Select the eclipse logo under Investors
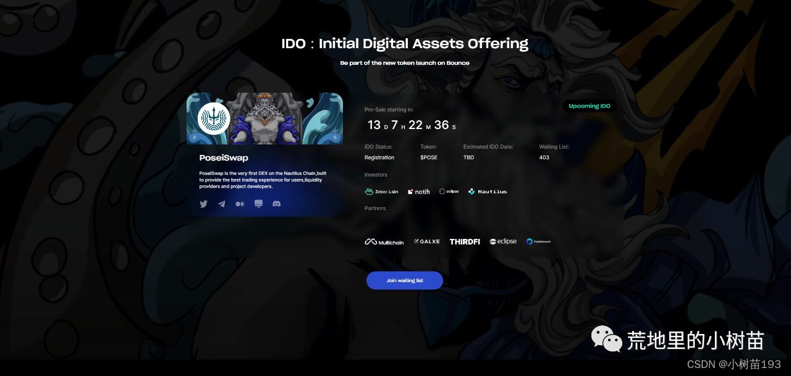This screenshot has height=376, width=791. tap(449, 191)
